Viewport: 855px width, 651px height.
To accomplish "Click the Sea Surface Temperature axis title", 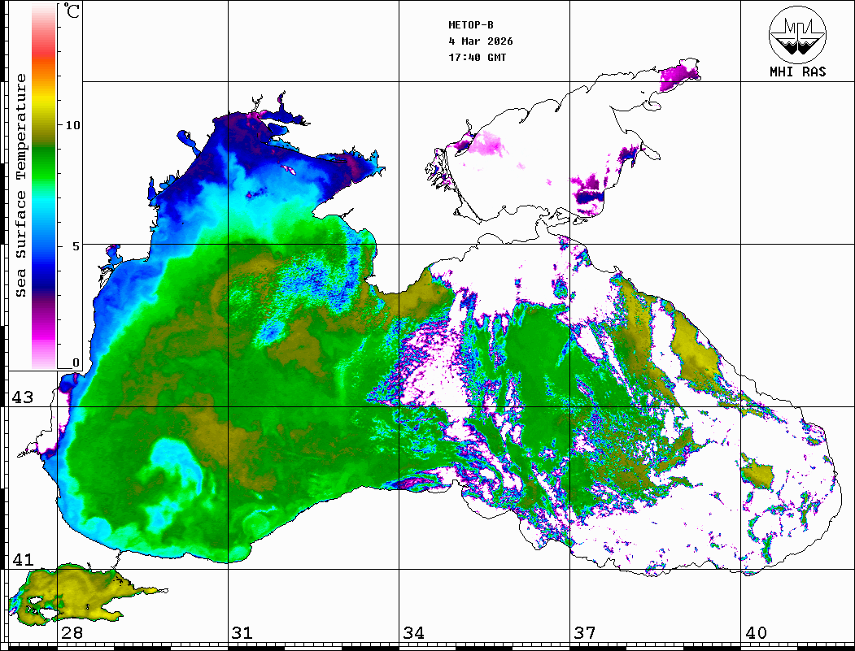I will point(21,185).
